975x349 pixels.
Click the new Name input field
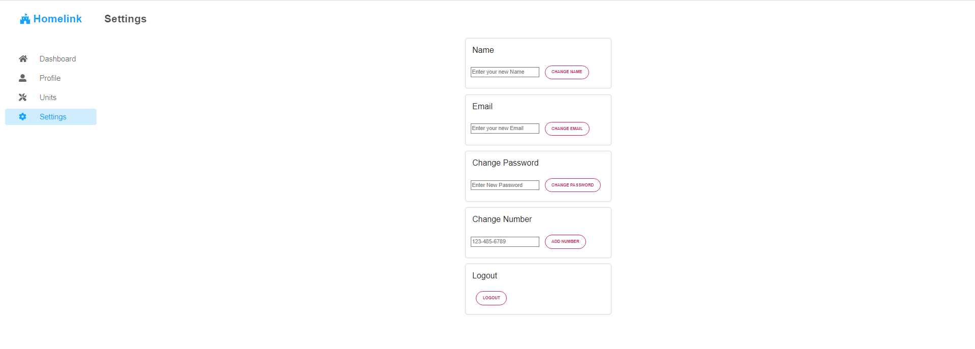tap(504, 72)
